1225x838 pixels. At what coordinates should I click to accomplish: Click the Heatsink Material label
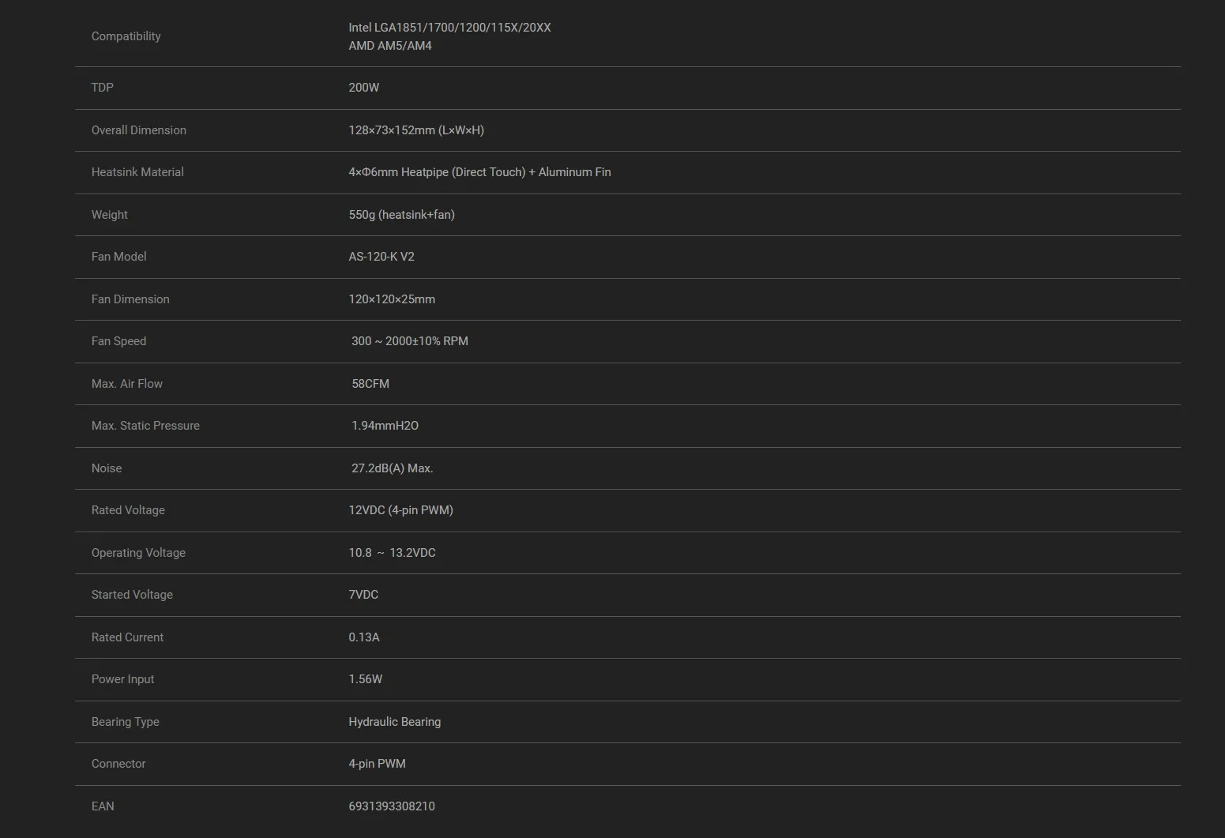pos(137,172)
